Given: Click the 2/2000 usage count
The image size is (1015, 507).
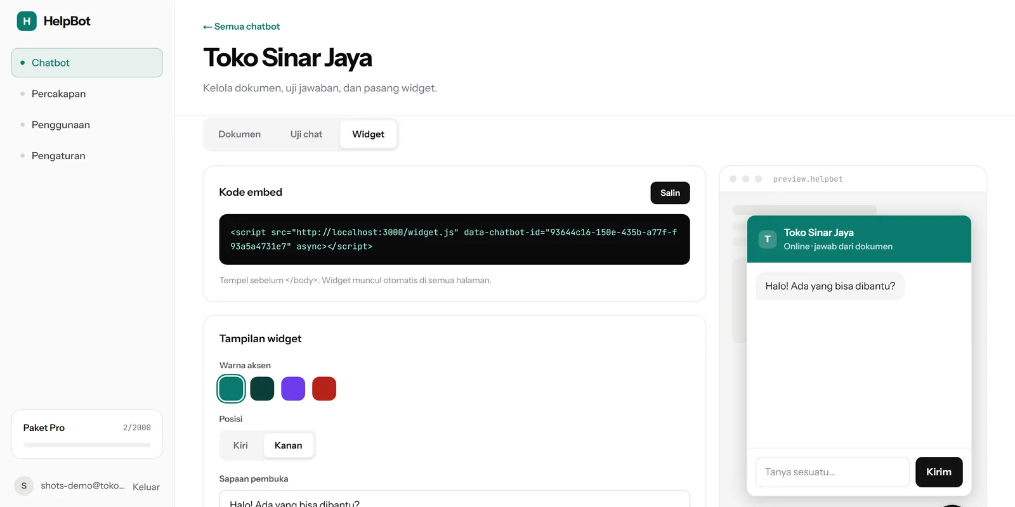Looking at the screenshot, I should [137, 428].
